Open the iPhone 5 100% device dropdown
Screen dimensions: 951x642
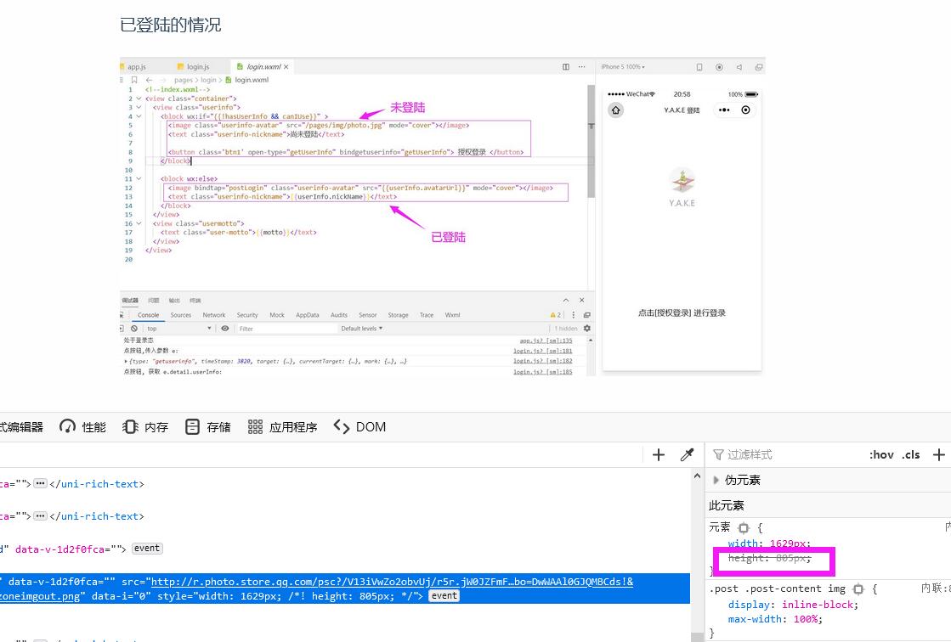[622, 67]
